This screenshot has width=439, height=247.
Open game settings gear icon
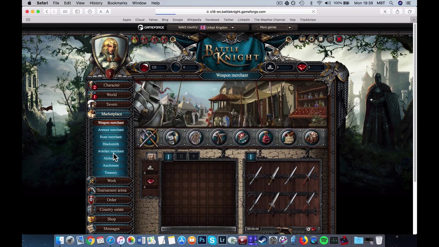311,39
